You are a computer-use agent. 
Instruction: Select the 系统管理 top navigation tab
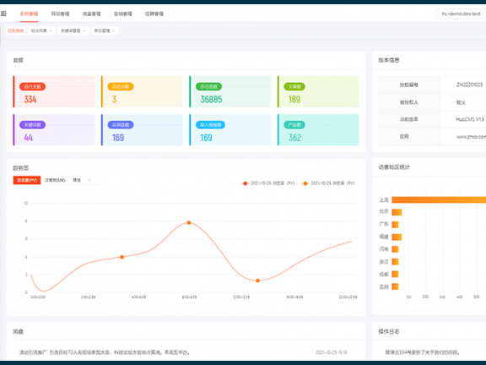click(29, 14)
